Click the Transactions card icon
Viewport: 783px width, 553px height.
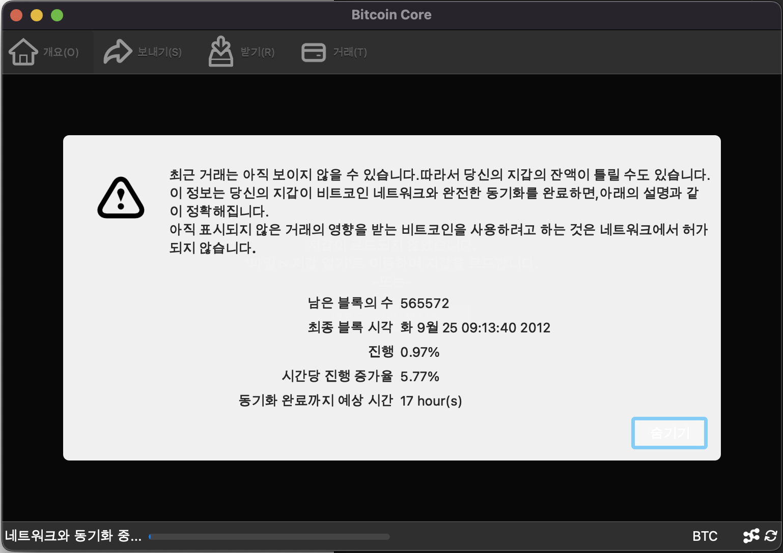pos(314,52)
